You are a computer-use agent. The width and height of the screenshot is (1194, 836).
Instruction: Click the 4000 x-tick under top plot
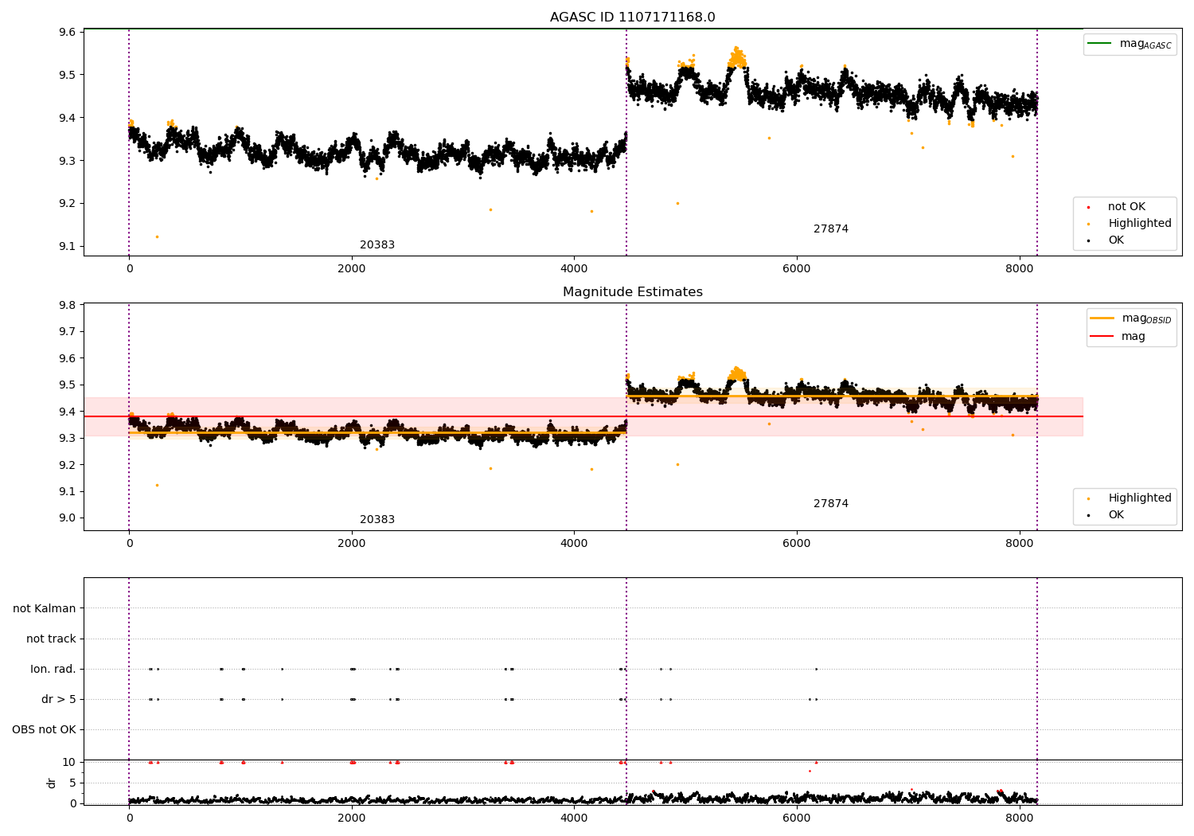[x=574, y=268]
